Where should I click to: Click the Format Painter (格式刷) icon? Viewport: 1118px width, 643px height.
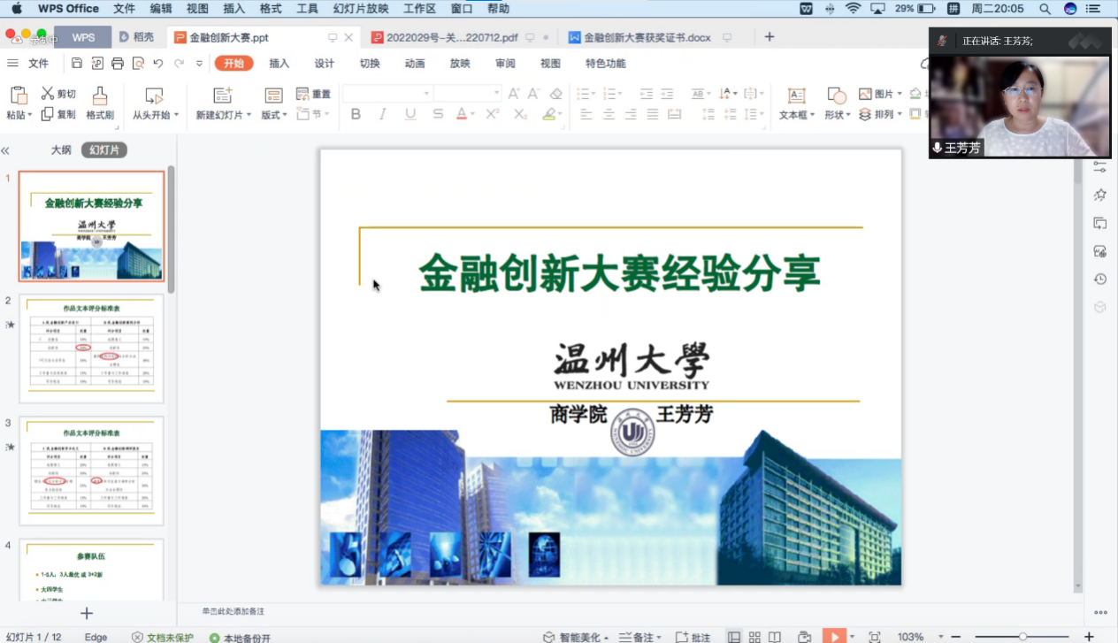point(100,96)
